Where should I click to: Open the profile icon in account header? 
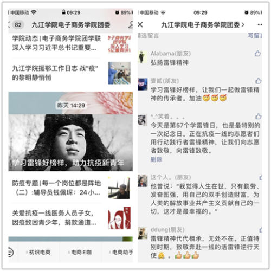(x=131, y=25)
